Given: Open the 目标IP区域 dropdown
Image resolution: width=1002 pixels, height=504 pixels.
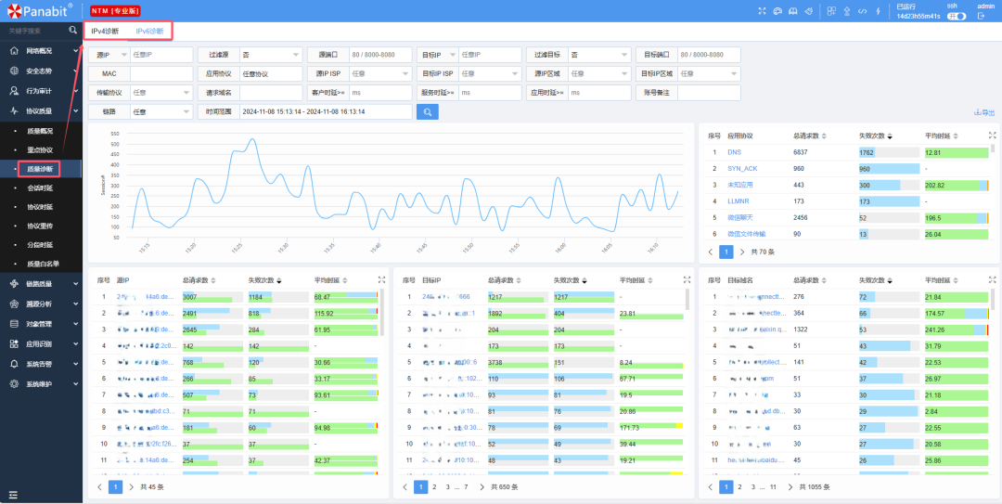Looking at the screenshot, I should coord(709,73).
